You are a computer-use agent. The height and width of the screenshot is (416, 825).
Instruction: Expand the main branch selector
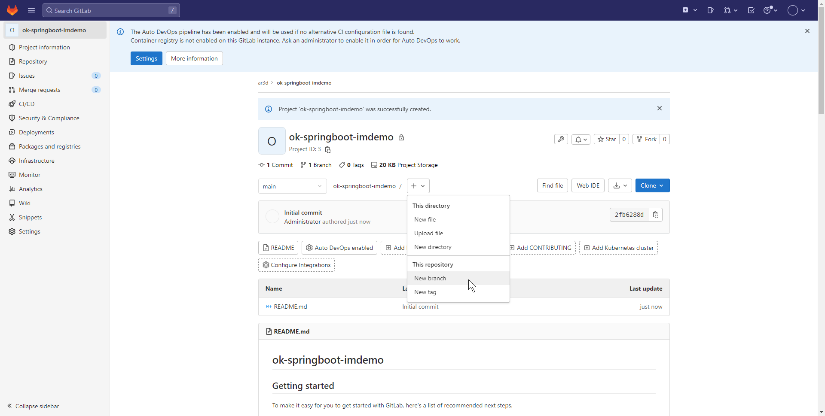(x=292, y=186)
